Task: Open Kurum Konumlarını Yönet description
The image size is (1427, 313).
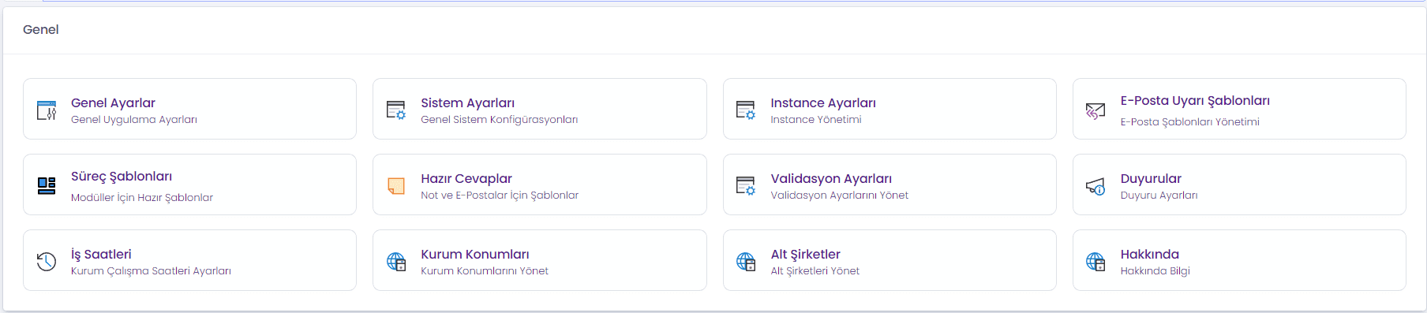Action: 485,271
